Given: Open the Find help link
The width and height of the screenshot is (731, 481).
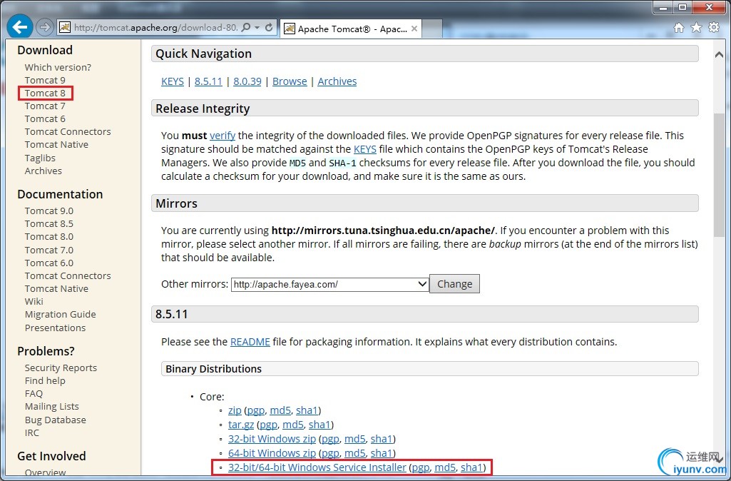Looking at the screenshot, I should [45, 380].
